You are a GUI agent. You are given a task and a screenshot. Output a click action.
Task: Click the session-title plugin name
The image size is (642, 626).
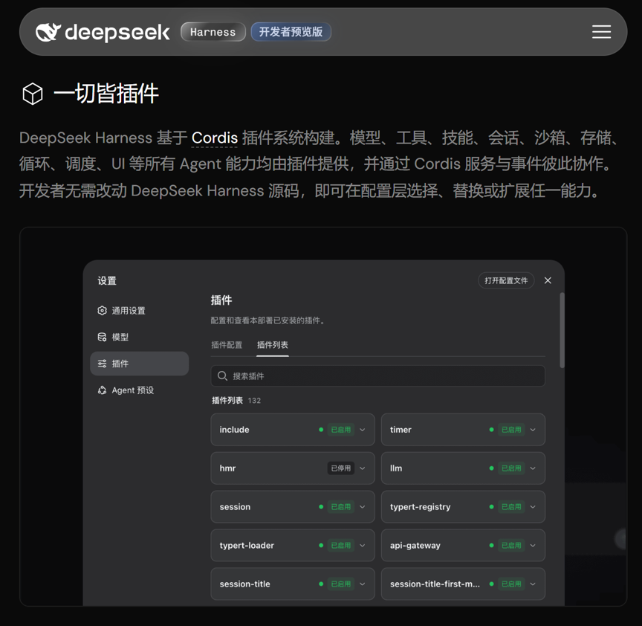(245, 584)
